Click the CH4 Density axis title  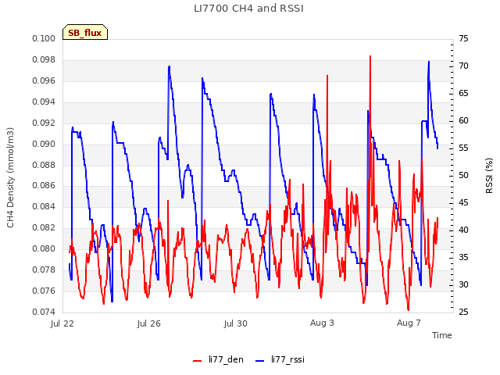point(10,177)
